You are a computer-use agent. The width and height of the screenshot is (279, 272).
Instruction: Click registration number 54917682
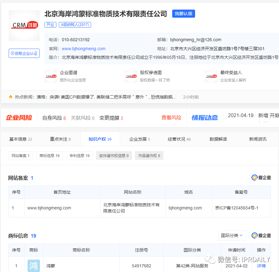click(142, 266)
